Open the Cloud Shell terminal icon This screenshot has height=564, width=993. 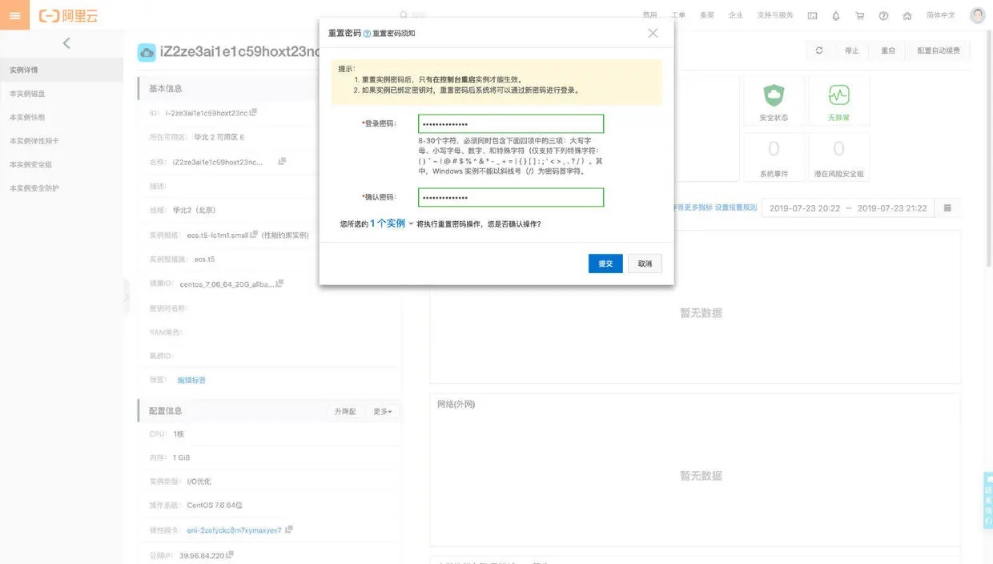[812, 15]
